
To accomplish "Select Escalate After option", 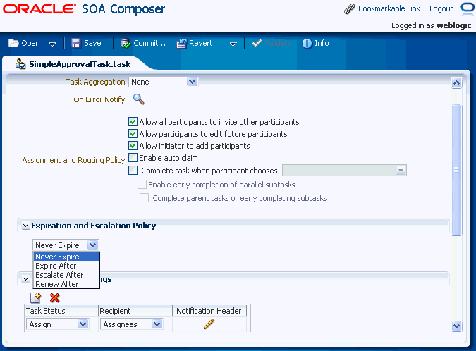I will 66,275.
